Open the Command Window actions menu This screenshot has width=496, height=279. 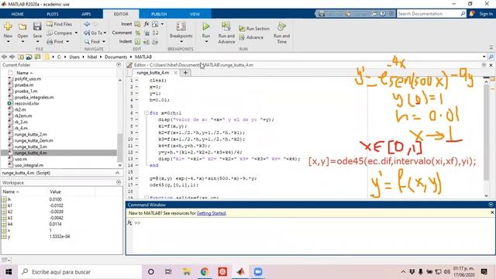(491, 205)
